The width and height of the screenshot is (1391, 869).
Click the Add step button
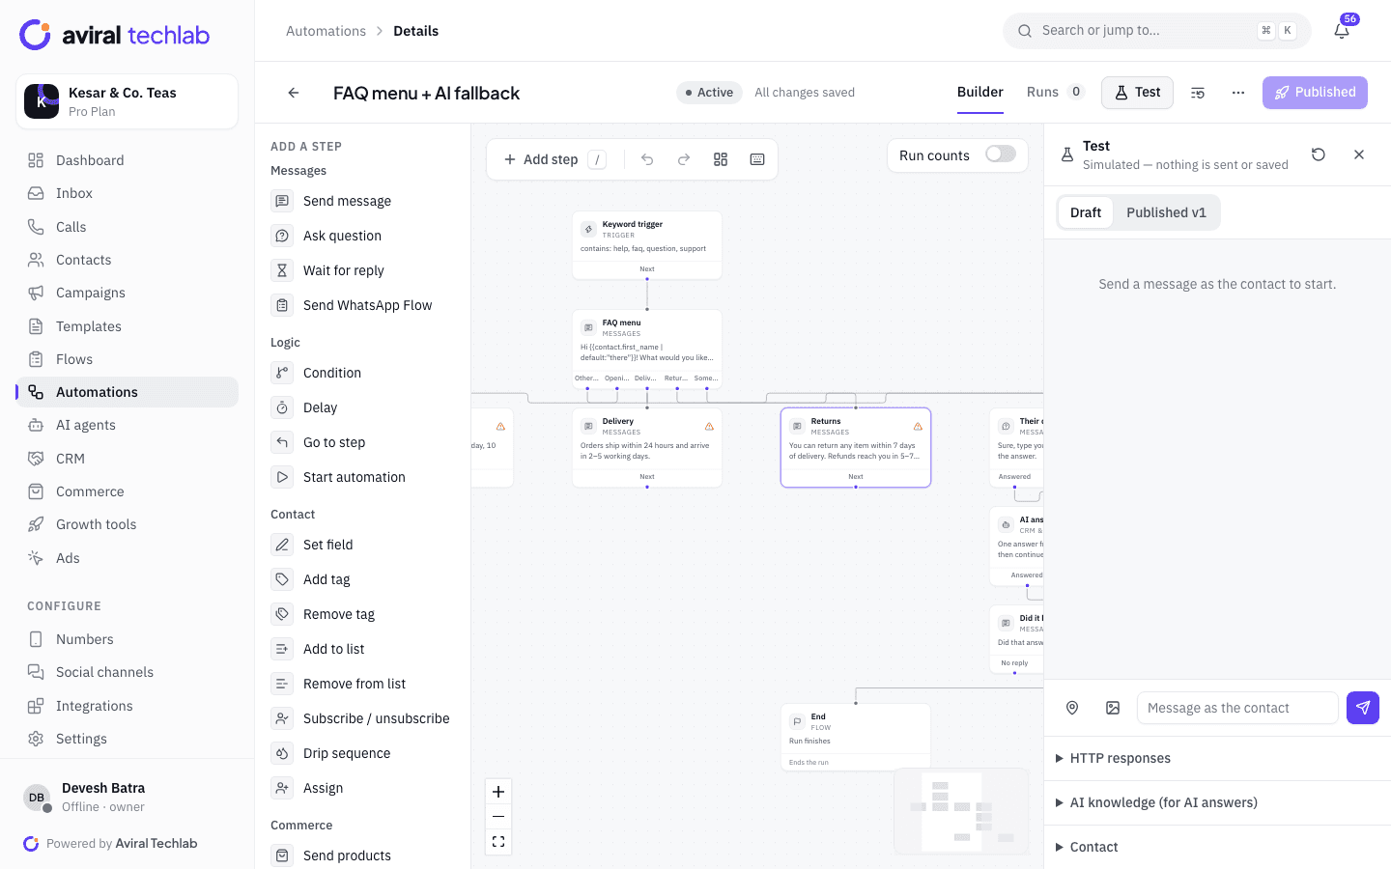(x=555, y=159)
